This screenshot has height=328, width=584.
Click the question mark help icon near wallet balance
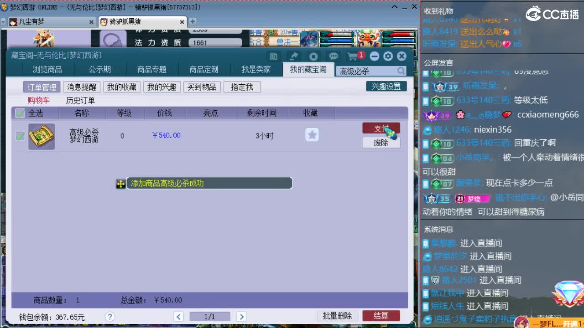point(109,316)
